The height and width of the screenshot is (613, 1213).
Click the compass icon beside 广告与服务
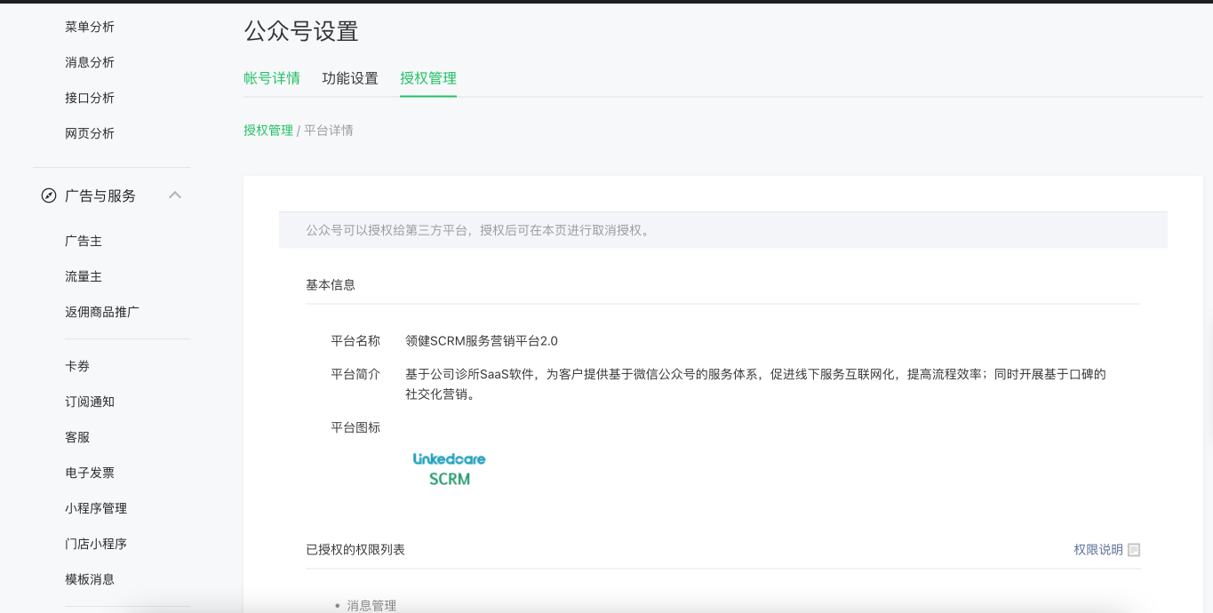[49, 195]
